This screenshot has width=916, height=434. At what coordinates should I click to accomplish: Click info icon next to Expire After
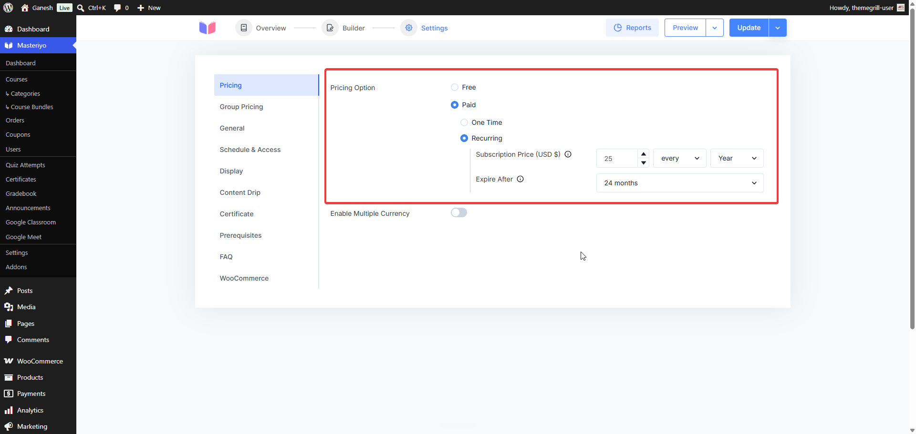point(520,179)
